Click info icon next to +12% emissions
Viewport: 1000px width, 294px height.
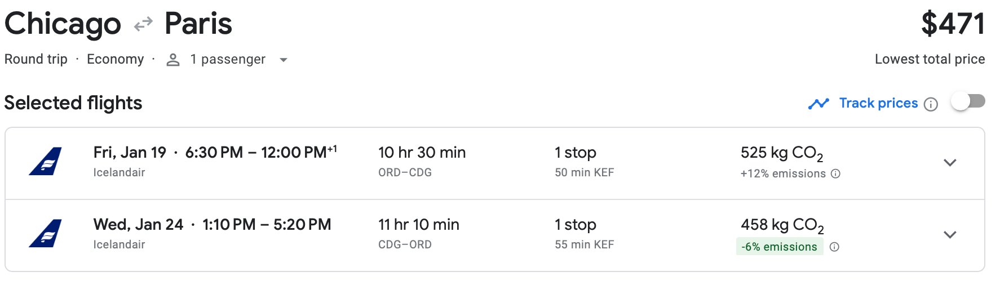coord(836,174)
